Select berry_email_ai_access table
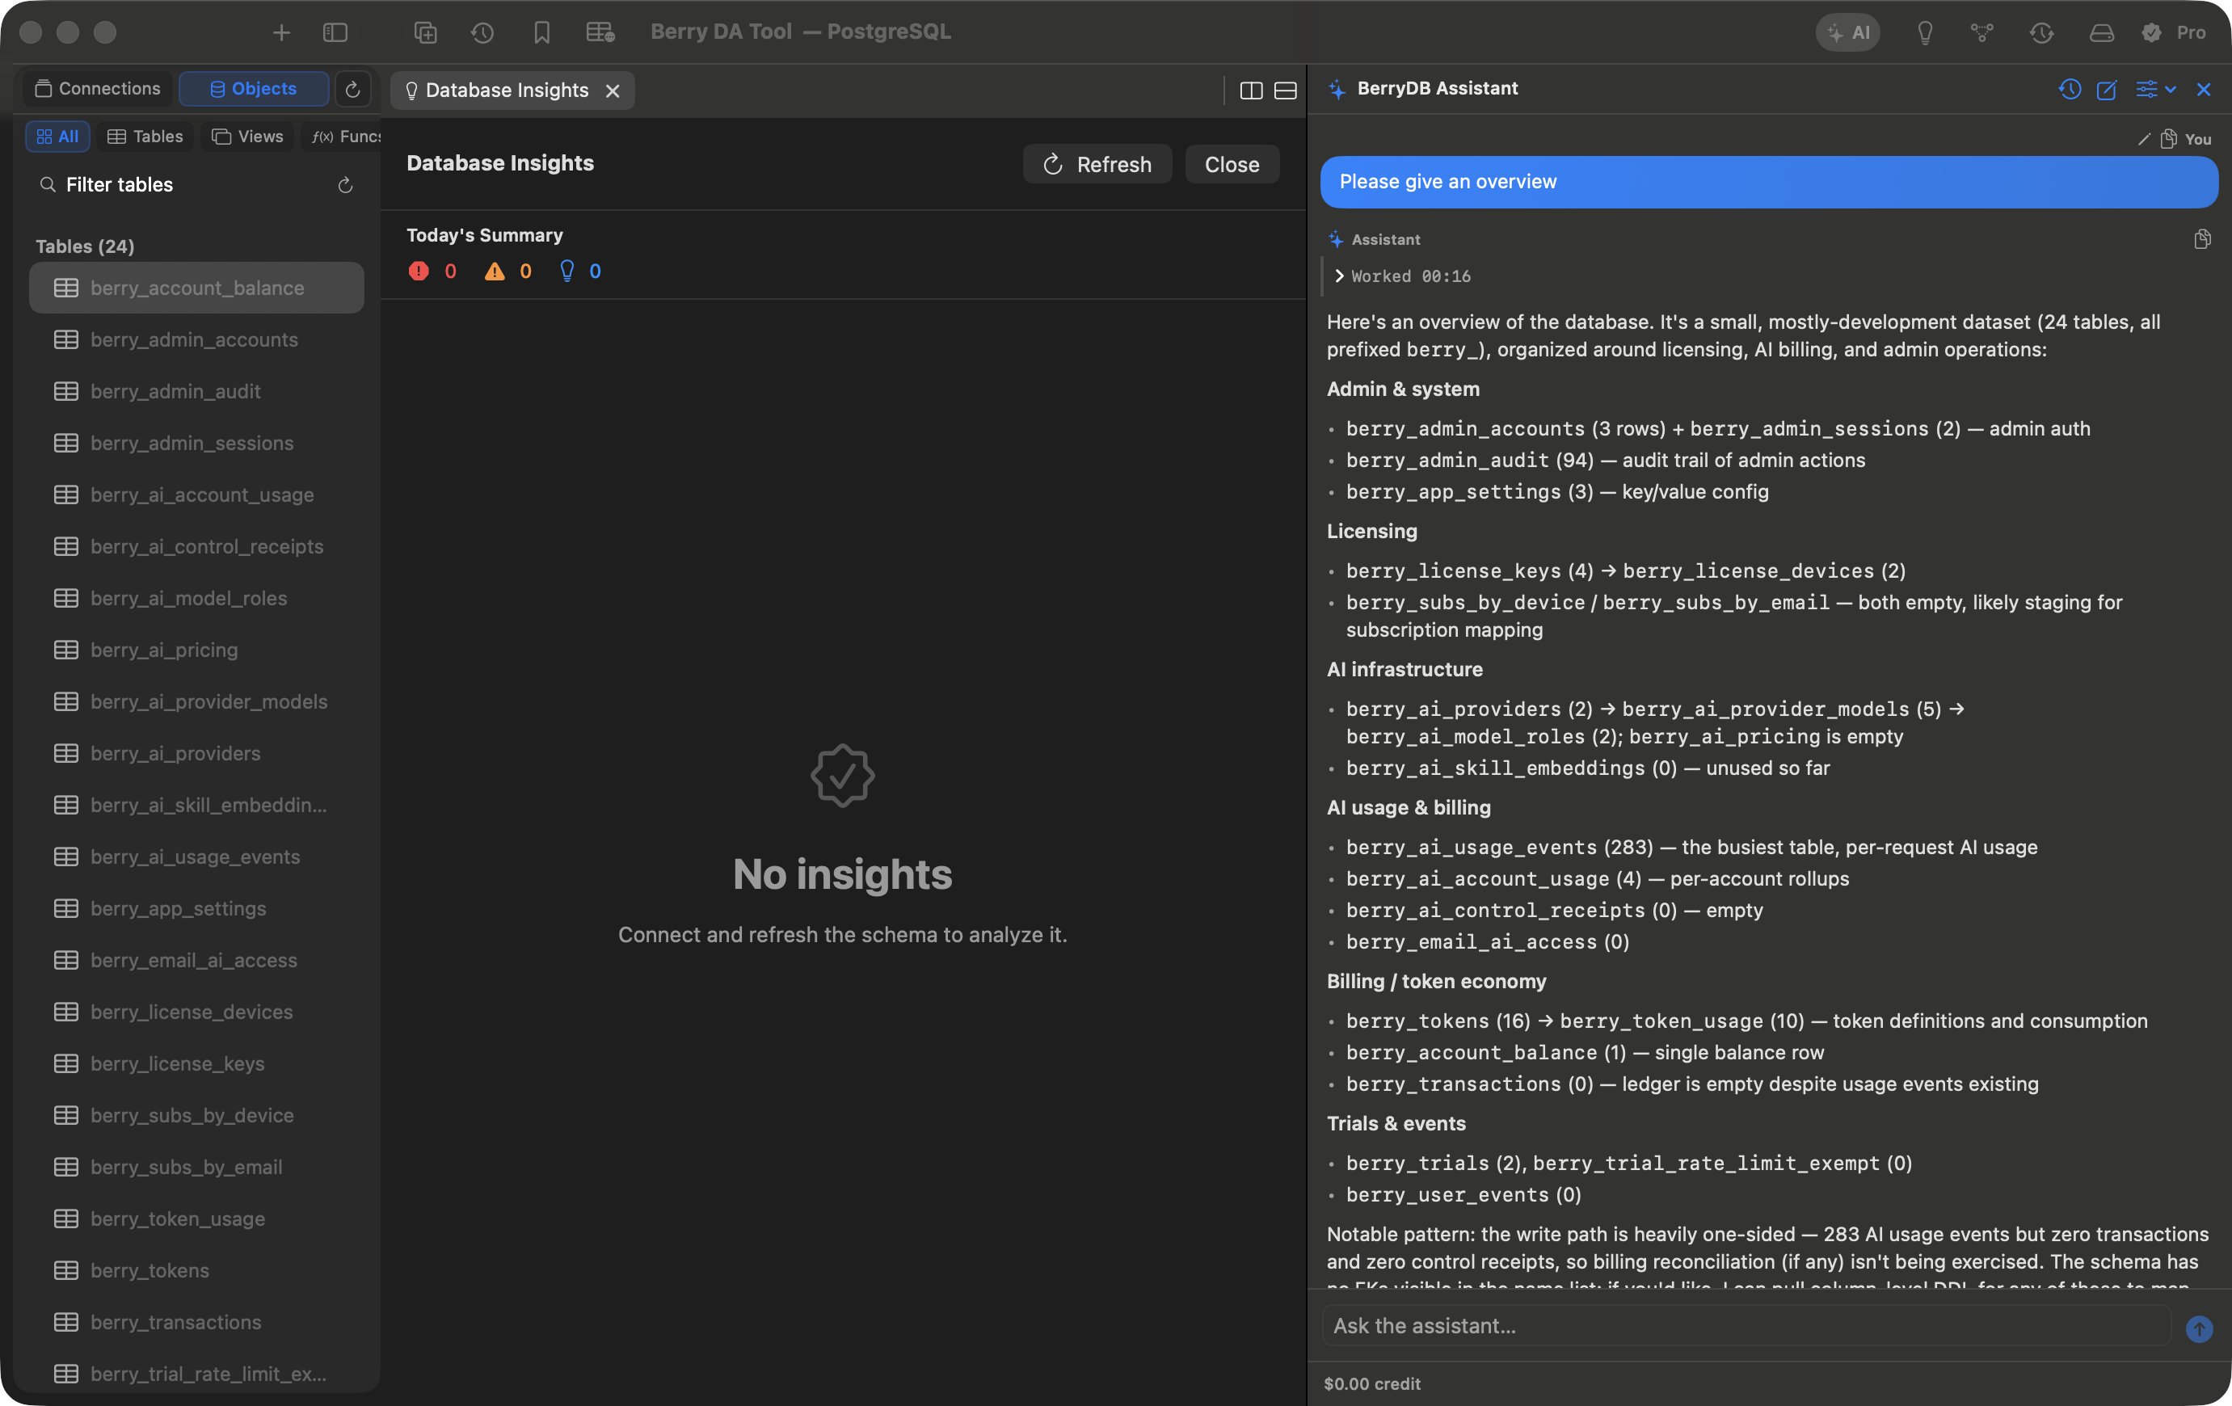The height and width of the screenshot is (1406, 2232). tap(196, 960)
